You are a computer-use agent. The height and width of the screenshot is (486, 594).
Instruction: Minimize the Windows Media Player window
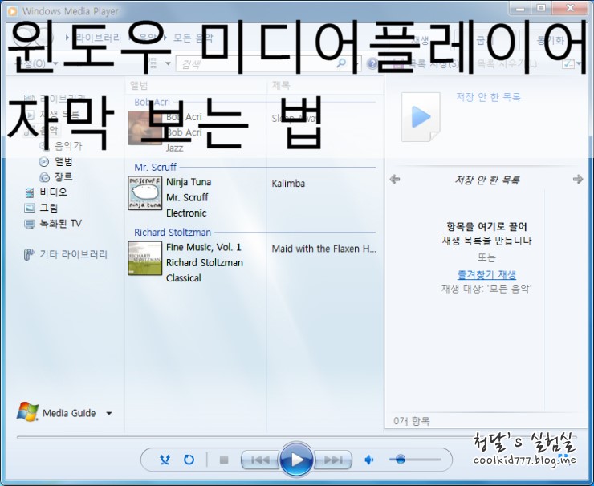521,7
